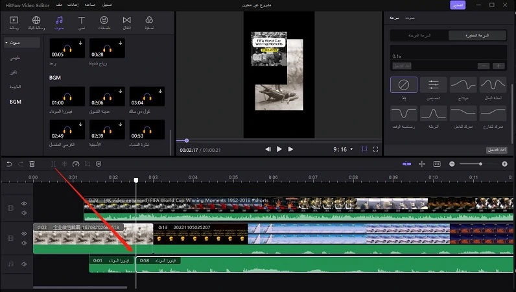The height and width of the screenshot is (292, 516).
Task: Download the 02:06 BGM track
Action: click(x=121, y=91)
